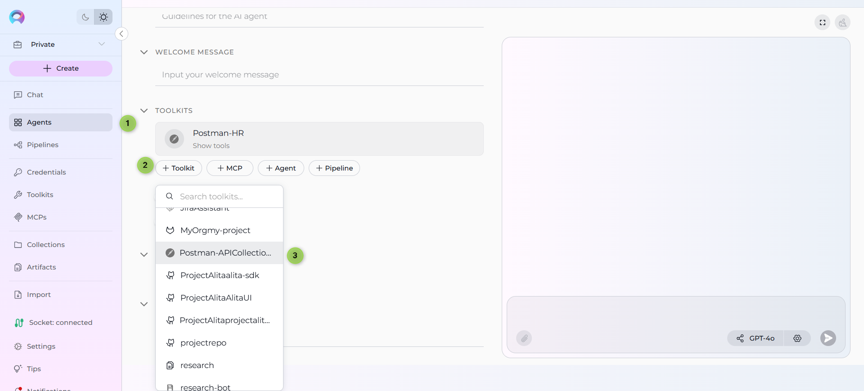864x391 pixels.
Task: Open model settings gear icon in chat
Action: coord(797,338)
